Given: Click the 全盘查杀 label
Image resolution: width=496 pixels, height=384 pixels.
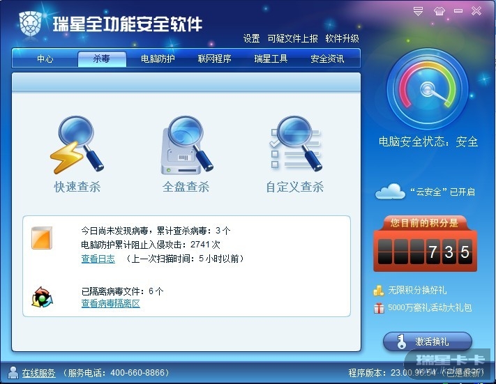Looking at the screenshot, I should point(186,187).
